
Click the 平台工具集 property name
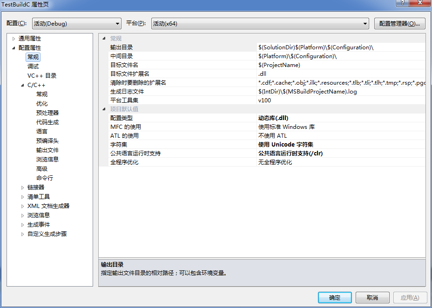point(124,100)
